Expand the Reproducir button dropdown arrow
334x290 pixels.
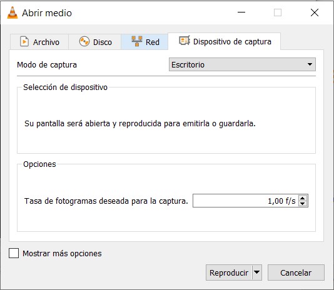(257, 272)
